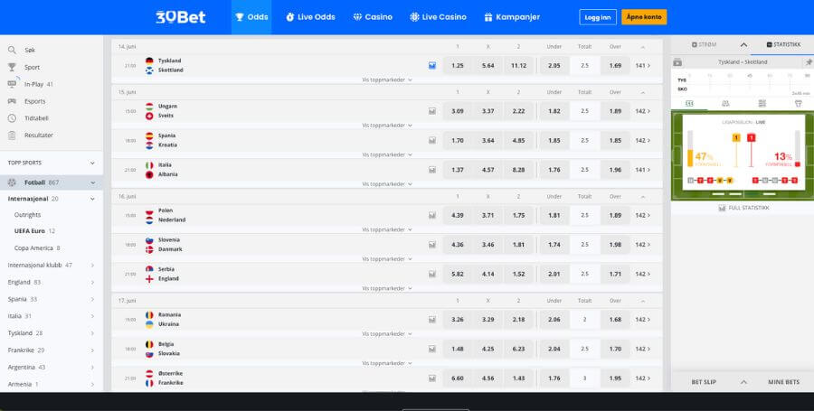Open UEFA Euro 12 in the sidebar
Screen dimensions: 814x411
[x=34, y=230]
